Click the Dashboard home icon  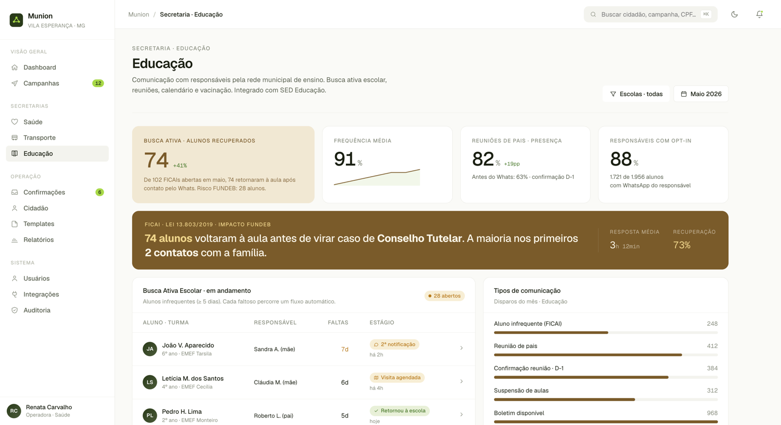click(x=14, y=67)
